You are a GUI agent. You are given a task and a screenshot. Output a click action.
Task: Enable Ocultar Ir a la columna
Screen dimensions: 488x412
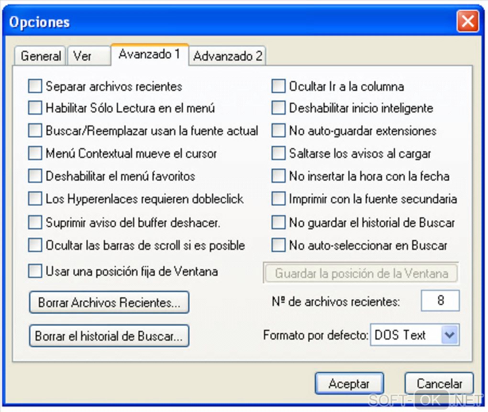(x=278, y=87)
